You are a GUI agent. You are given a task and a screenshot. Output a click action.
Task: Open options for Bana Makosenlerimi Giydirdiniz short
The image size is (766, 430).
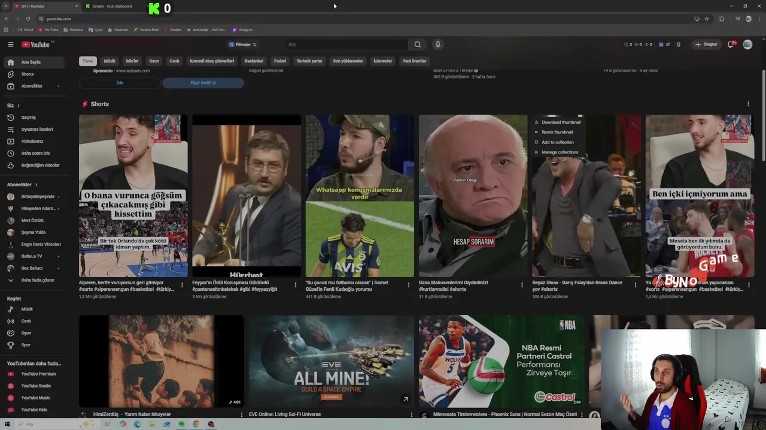(x=522, y=285)
